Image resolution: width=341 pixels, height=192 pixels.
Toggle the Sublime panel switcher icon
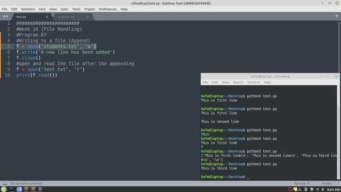pyautogui.click(x=5, y=183)
